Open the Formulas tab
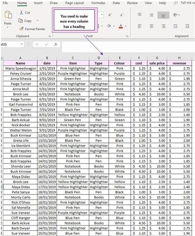The image size is (195, 236). tap(98, 3)
